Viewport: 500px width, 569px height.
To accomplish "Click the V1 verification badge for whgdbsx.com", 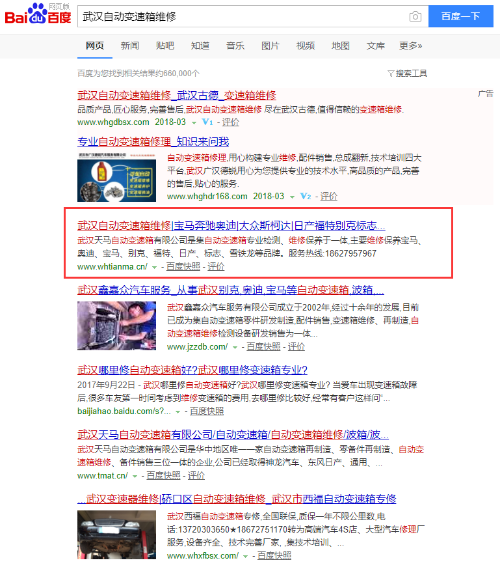I will (207, 122).
